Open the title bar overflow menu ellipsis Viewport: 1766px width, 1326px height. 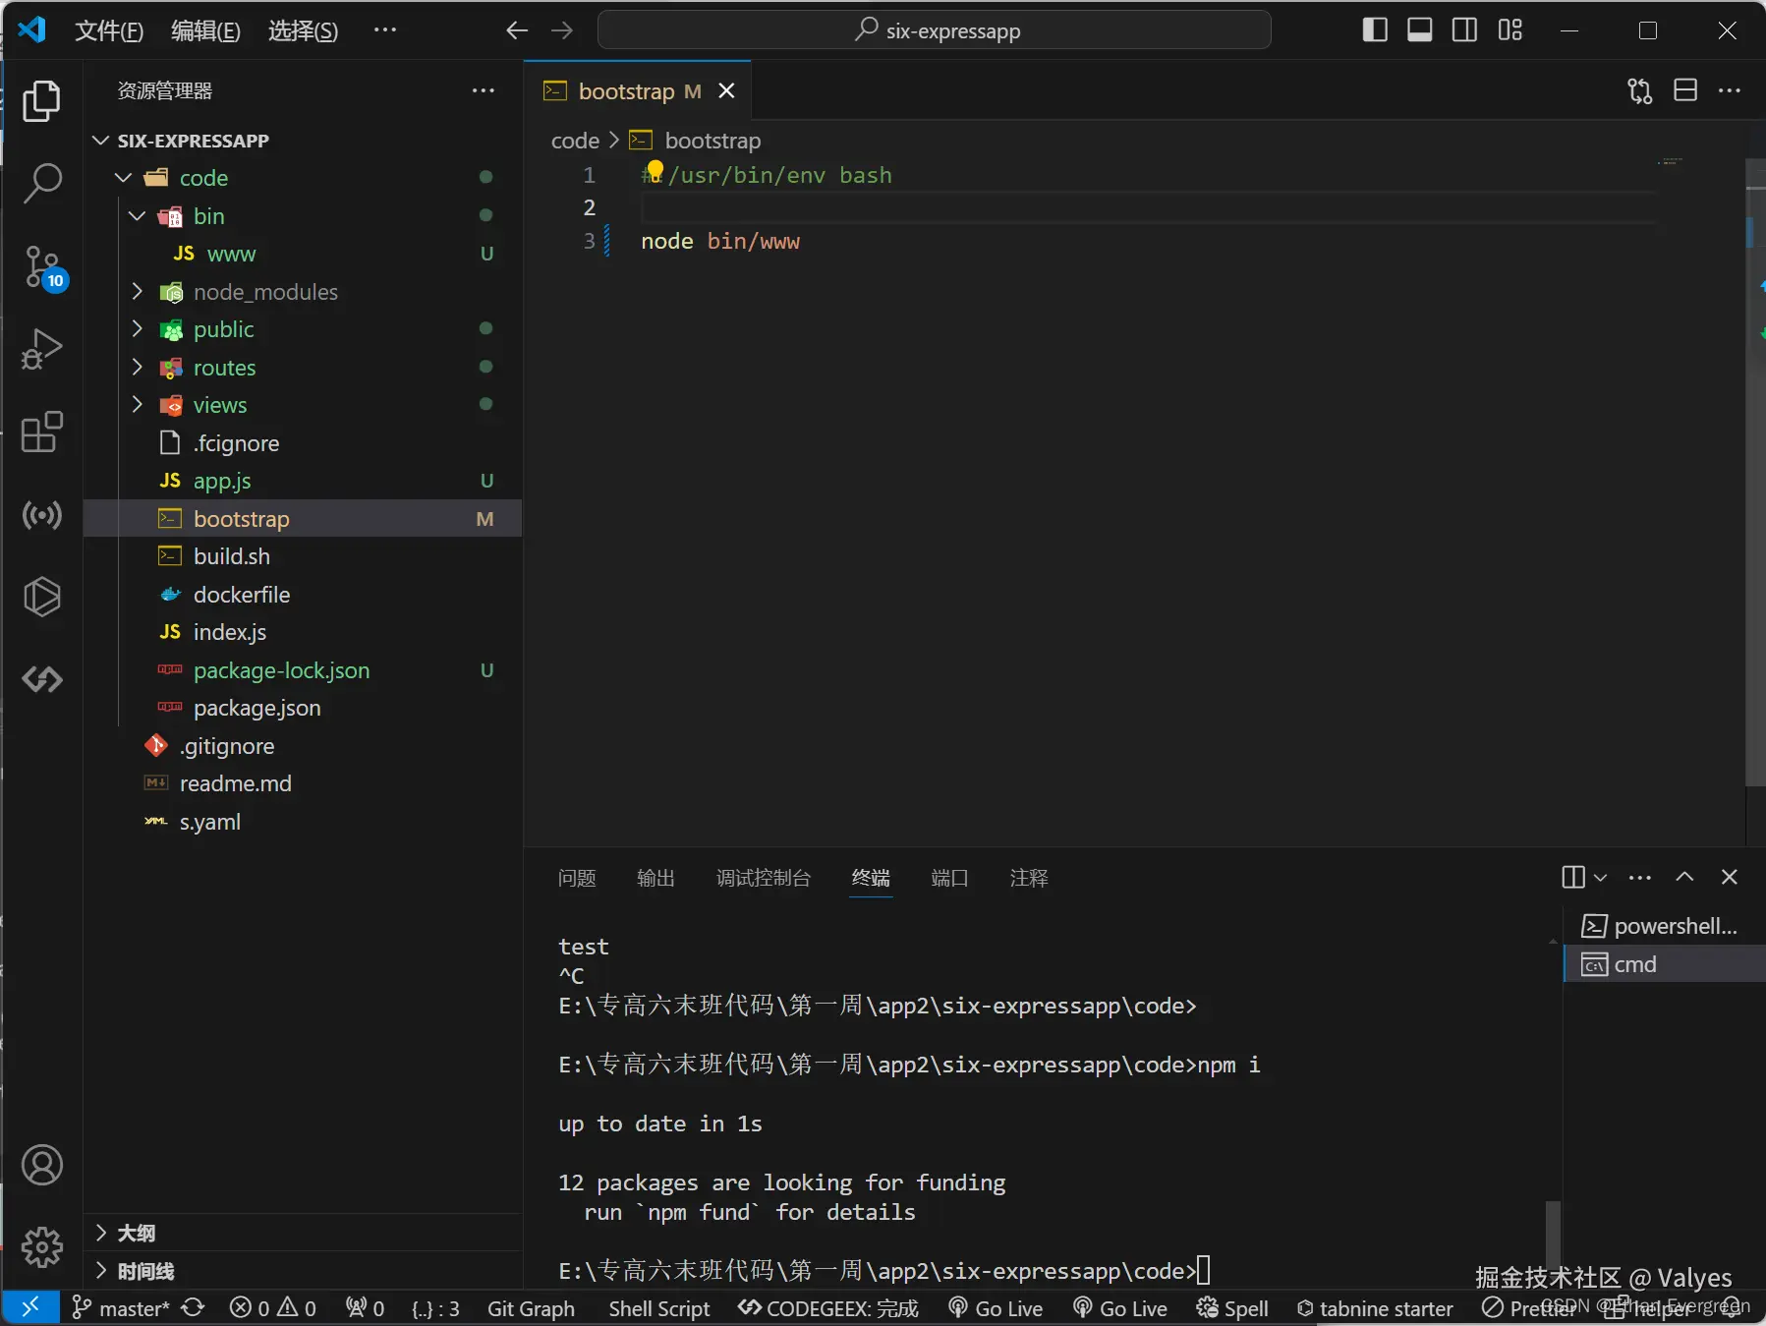point(385,30)
